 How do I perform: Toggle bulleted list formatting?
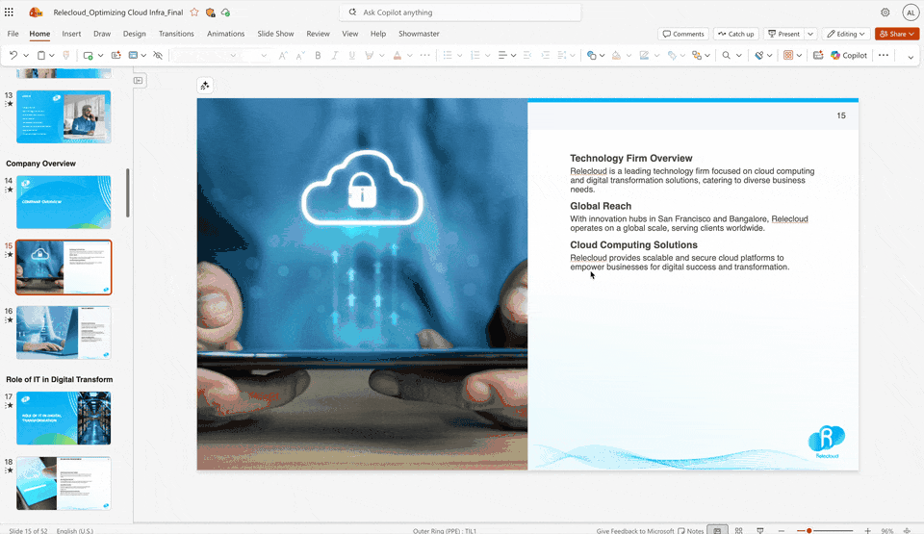(448, 55)
